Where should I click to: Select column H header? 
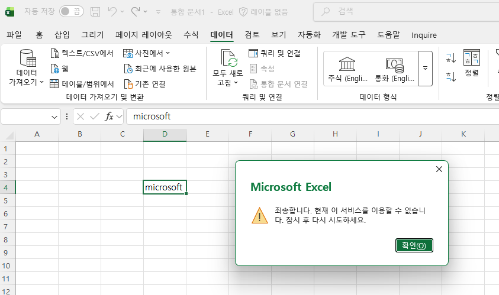tap(335, 134)
